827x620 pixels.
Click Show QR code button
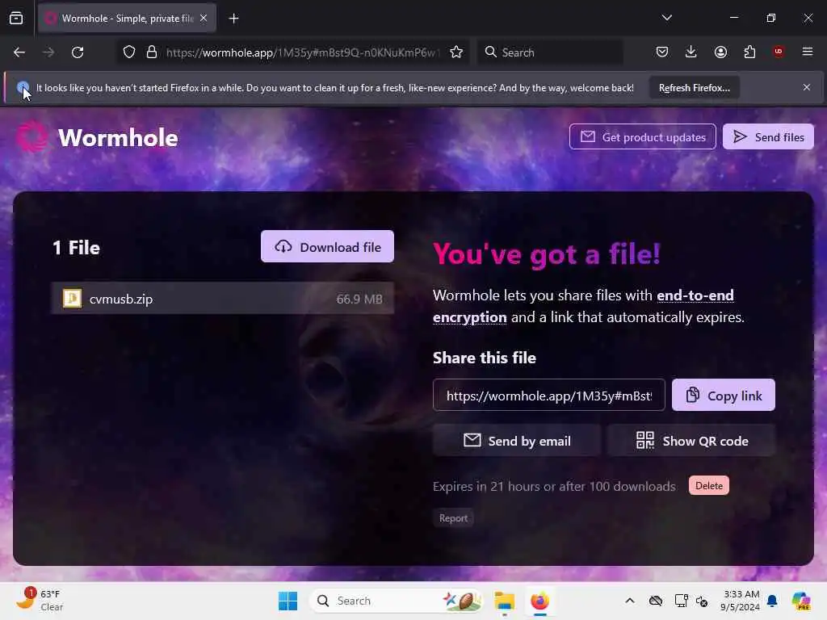[691, 441]
